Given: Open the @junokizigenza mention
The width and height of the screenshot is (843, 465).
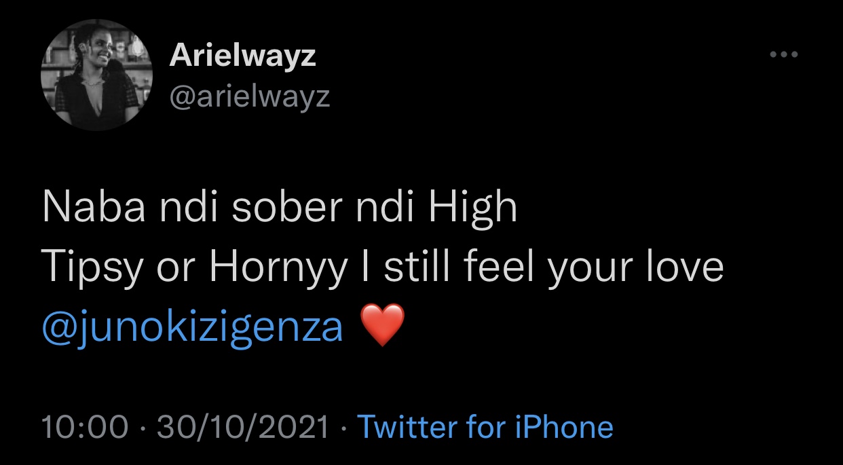Looking at the screenshot, I should (x=193, y=328).
